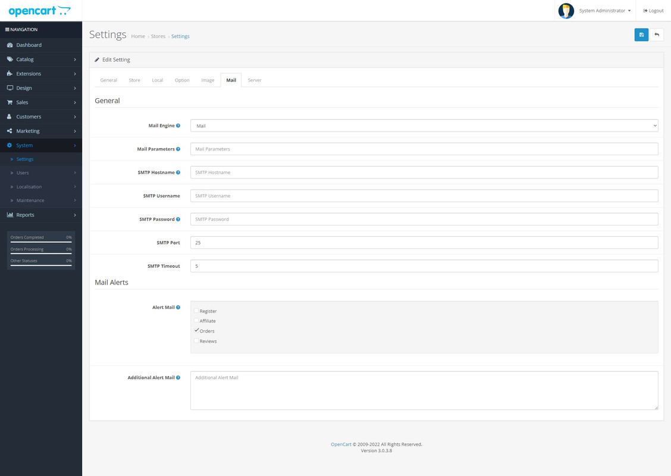Viewport: 671px width, 476px height.
Task: Open the System Administrator user dropdown
Action: [x=605, y=11]
